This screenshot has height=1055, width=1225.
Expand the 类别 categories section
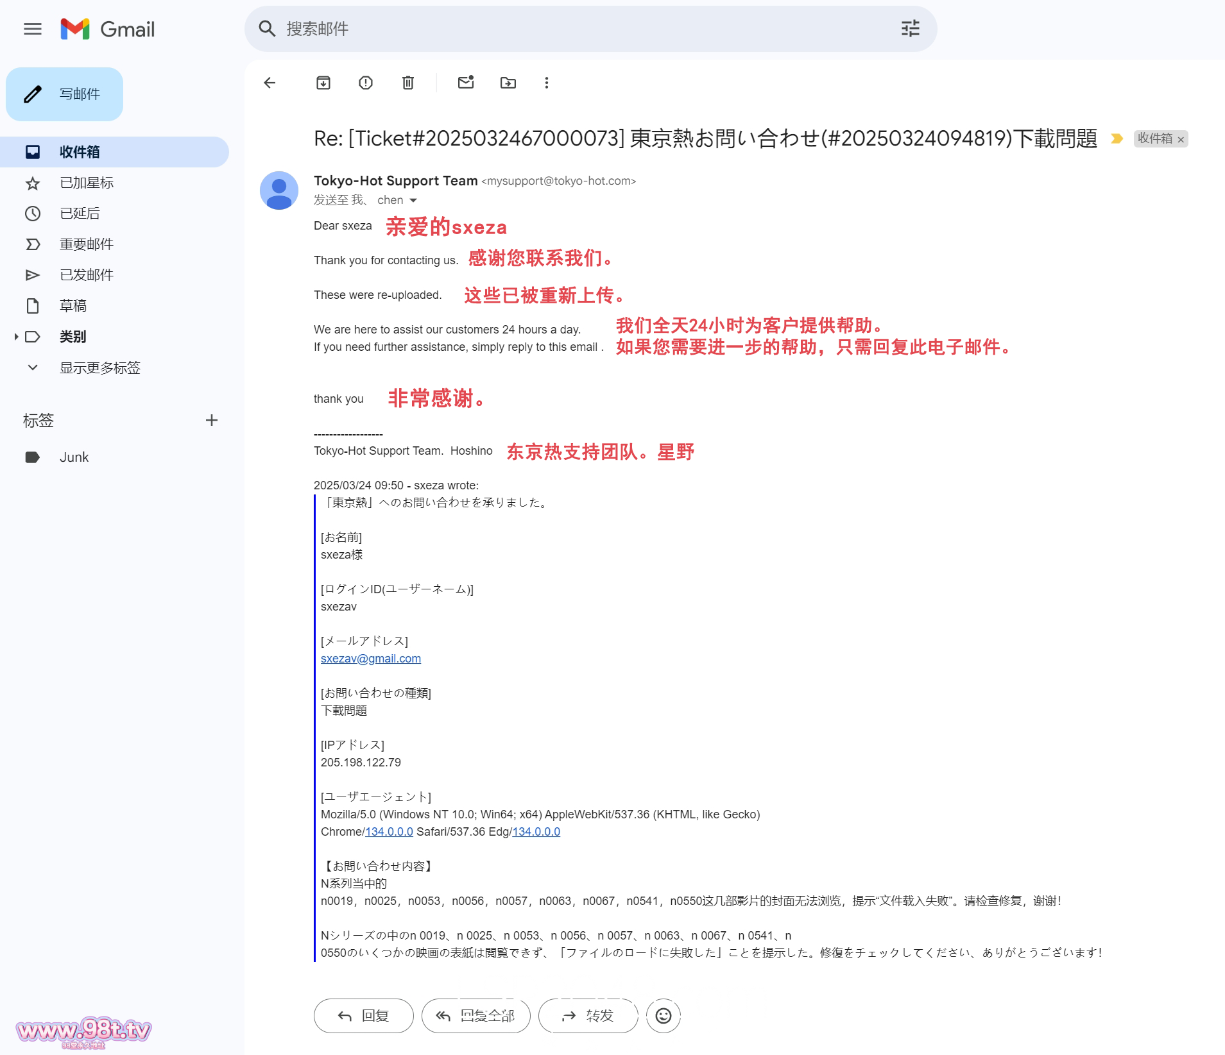(16, 337)
